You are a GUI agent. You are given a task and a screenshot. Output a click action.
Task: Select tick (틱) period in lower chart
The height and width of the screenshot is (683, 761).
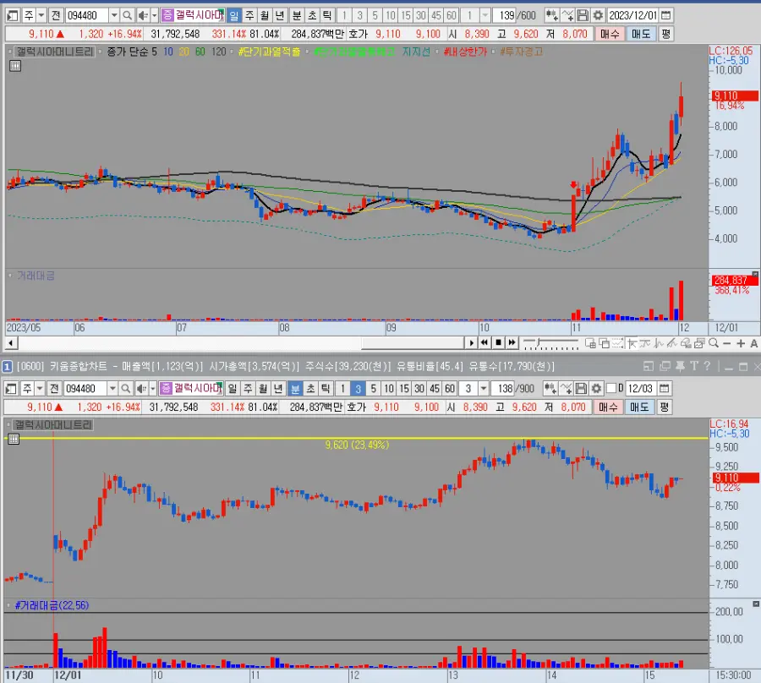(x=326, y=389)
